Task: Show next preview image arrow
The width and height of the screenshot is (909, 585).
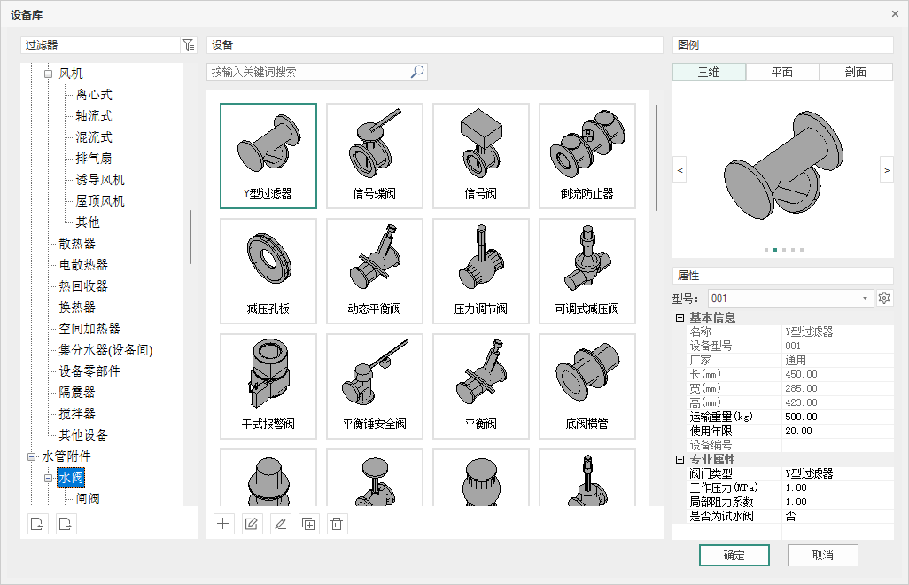Action: pos(886,168)
